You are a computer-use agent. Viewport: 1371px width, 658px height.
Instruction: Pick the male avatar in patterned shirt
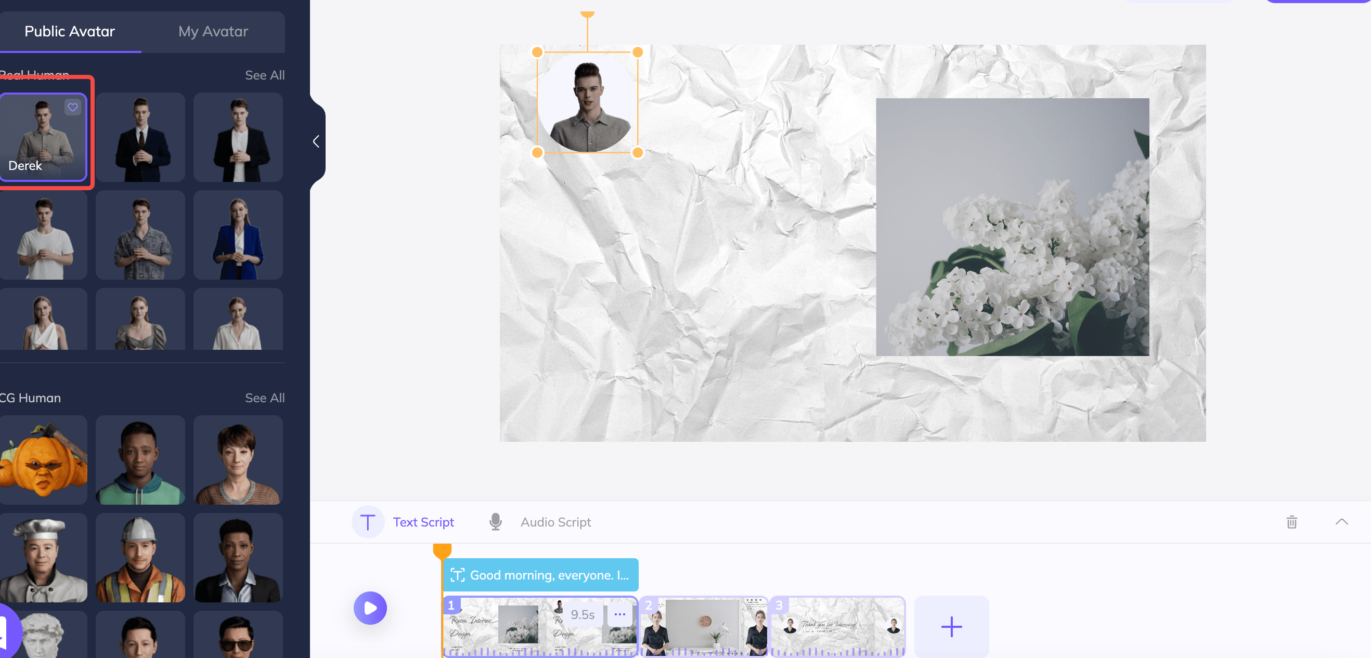click(x=140, y=235)
